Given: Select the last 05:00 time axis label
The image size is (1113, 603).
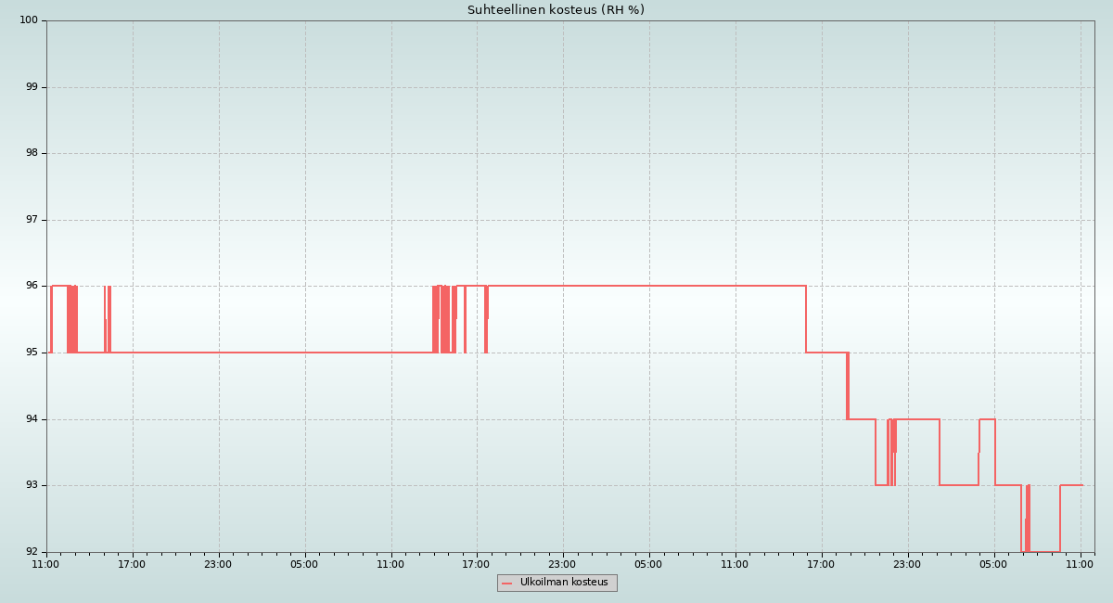Looking at the screenshot, I should tap(993, 564).
